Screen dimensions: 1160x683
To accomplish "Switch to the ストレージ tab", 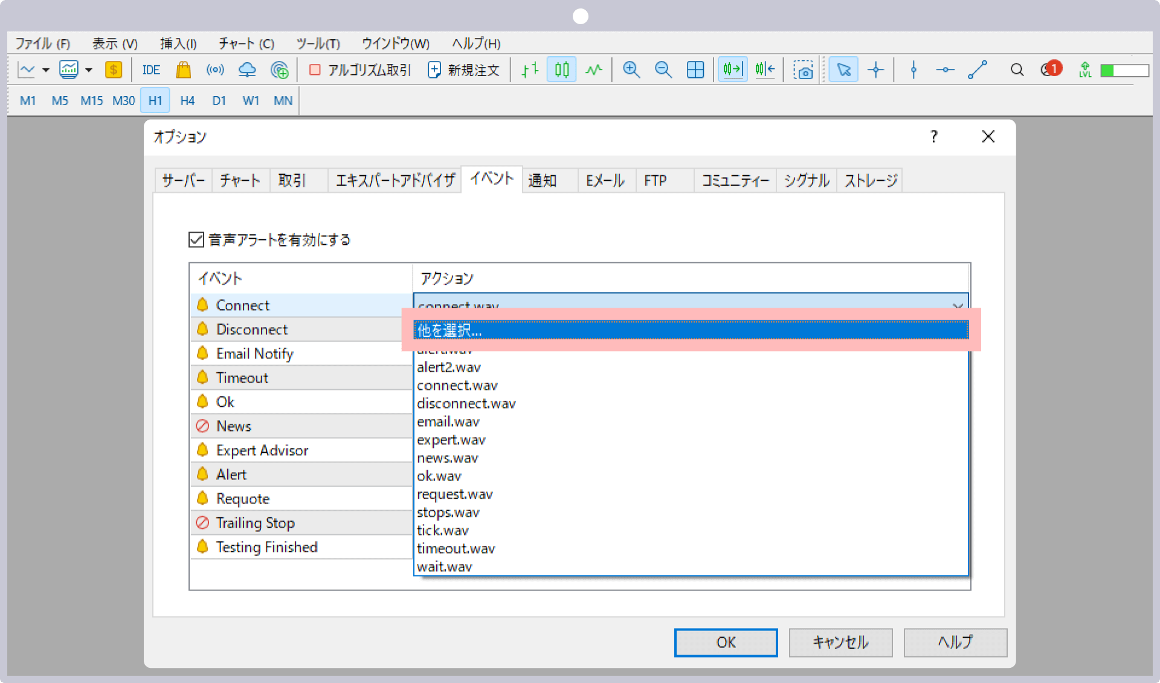I will pos(870,180).
